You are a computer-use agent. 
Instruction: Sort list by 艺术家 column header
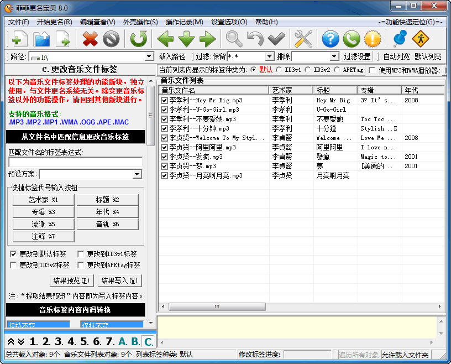pos(291,90)
